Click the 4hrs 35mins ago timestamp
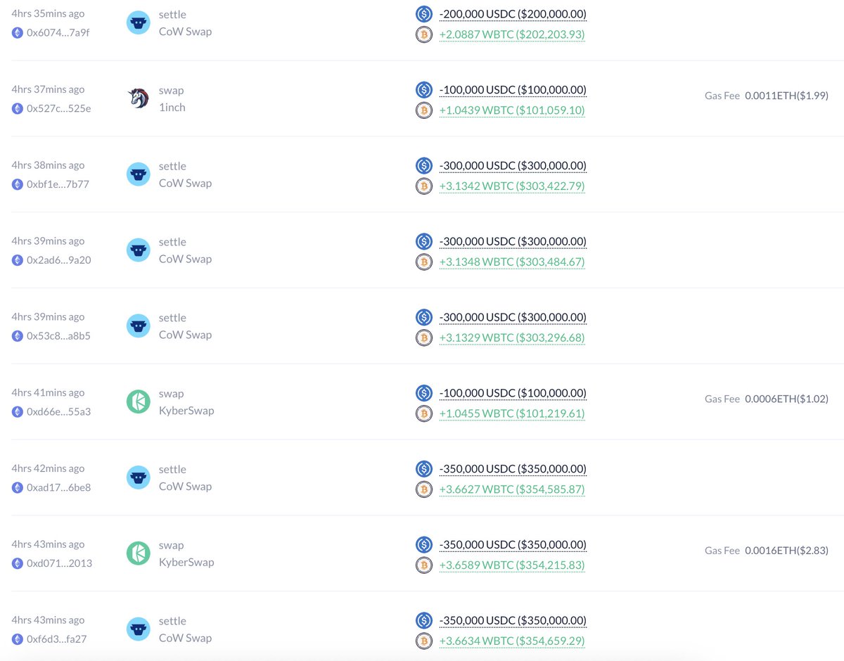Viewport: 844px width, 661px height. pyautogui.click(x=48, y=13)
